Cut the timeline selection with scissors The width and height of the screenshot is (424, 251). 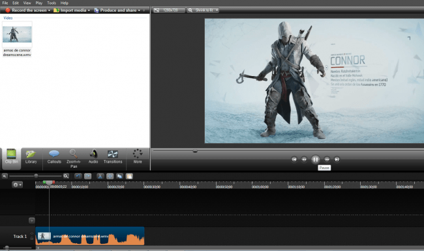click(100, 176)
